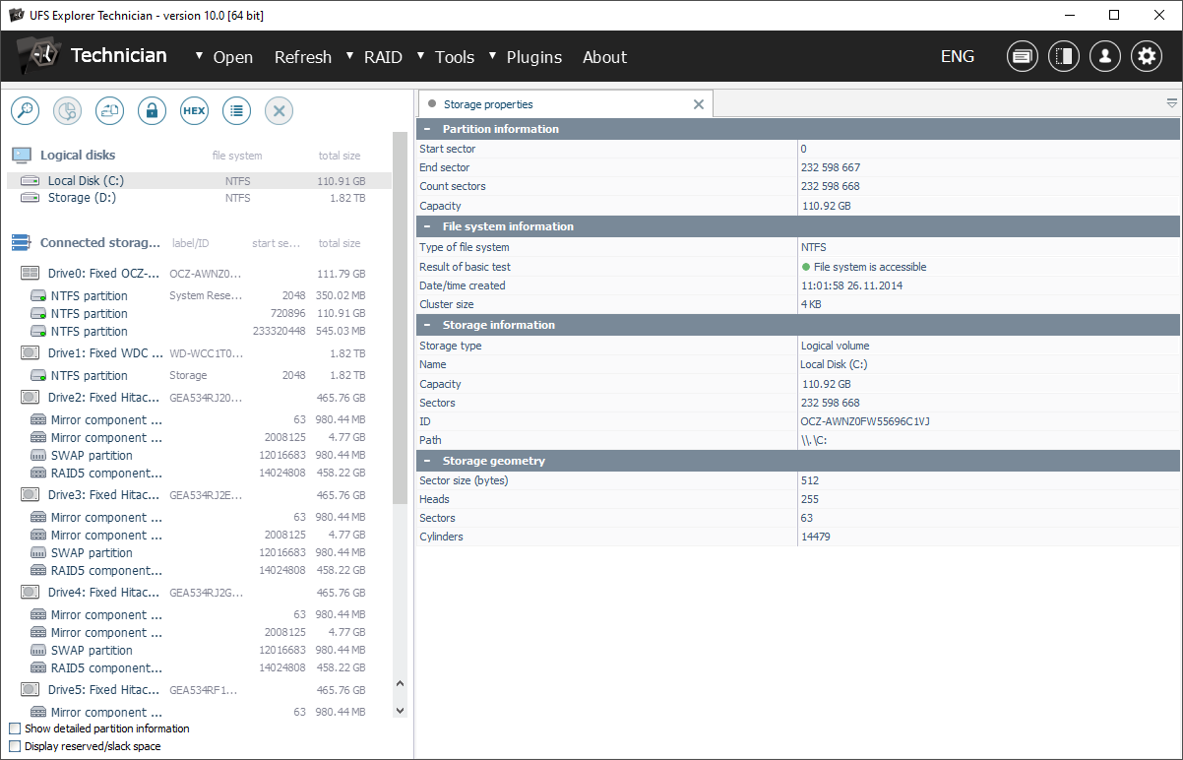This screenshot has height=760, width=1183.
Task: Click the Refresh menu item
Action: click(303, 57)
